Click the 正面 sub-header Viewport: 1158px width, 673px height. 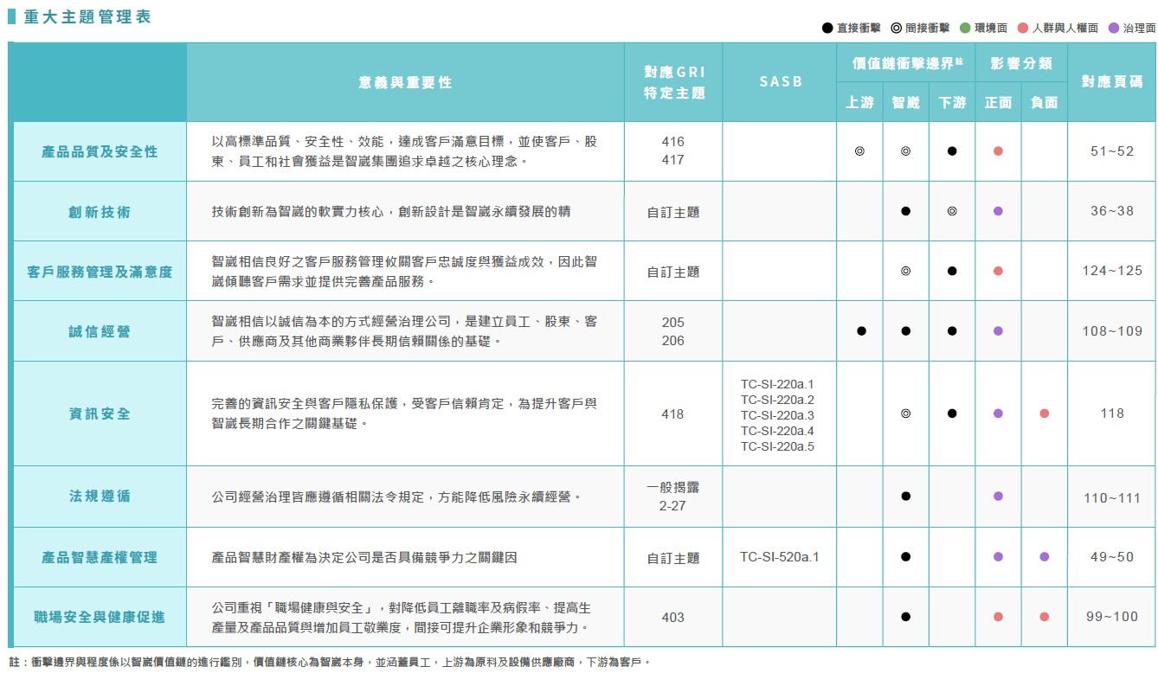998,102
